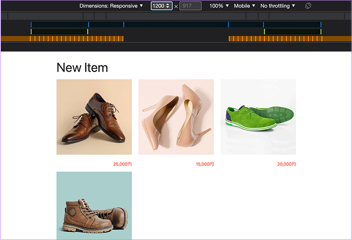This screenshot has height=240, width=352.
Task: Click the right blue media query bar
Action: tap(292, 25)
